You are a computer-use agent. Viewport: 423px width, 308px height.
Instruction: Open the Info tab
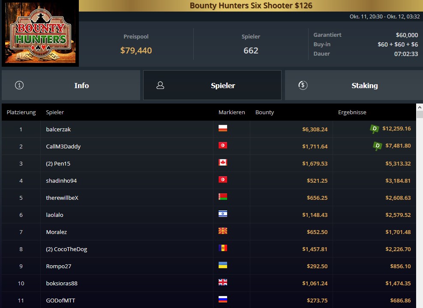click(x=71, y=86)
